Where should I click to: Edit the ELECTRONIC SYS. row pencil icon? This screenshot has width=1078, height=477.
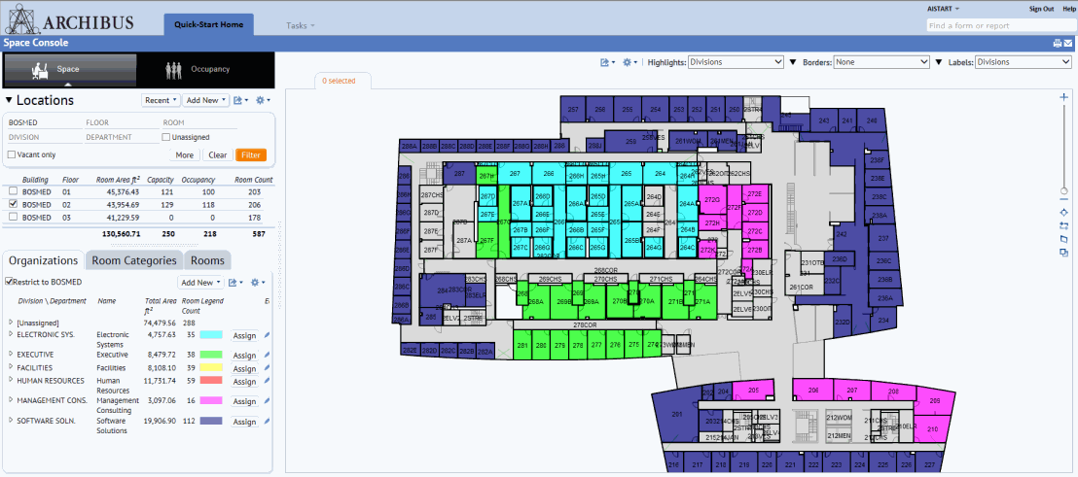(267, 335)
